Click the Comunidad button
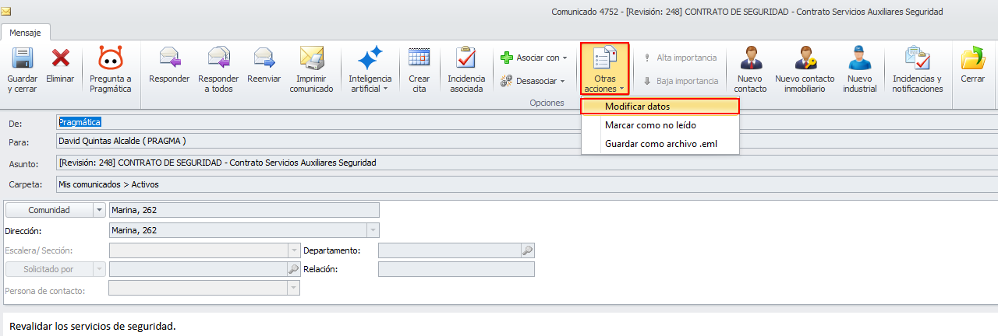 point(49,210)
